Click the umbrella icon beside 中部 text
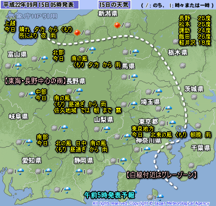This screenshot has width=216, height=206. [x=32, y=95]
